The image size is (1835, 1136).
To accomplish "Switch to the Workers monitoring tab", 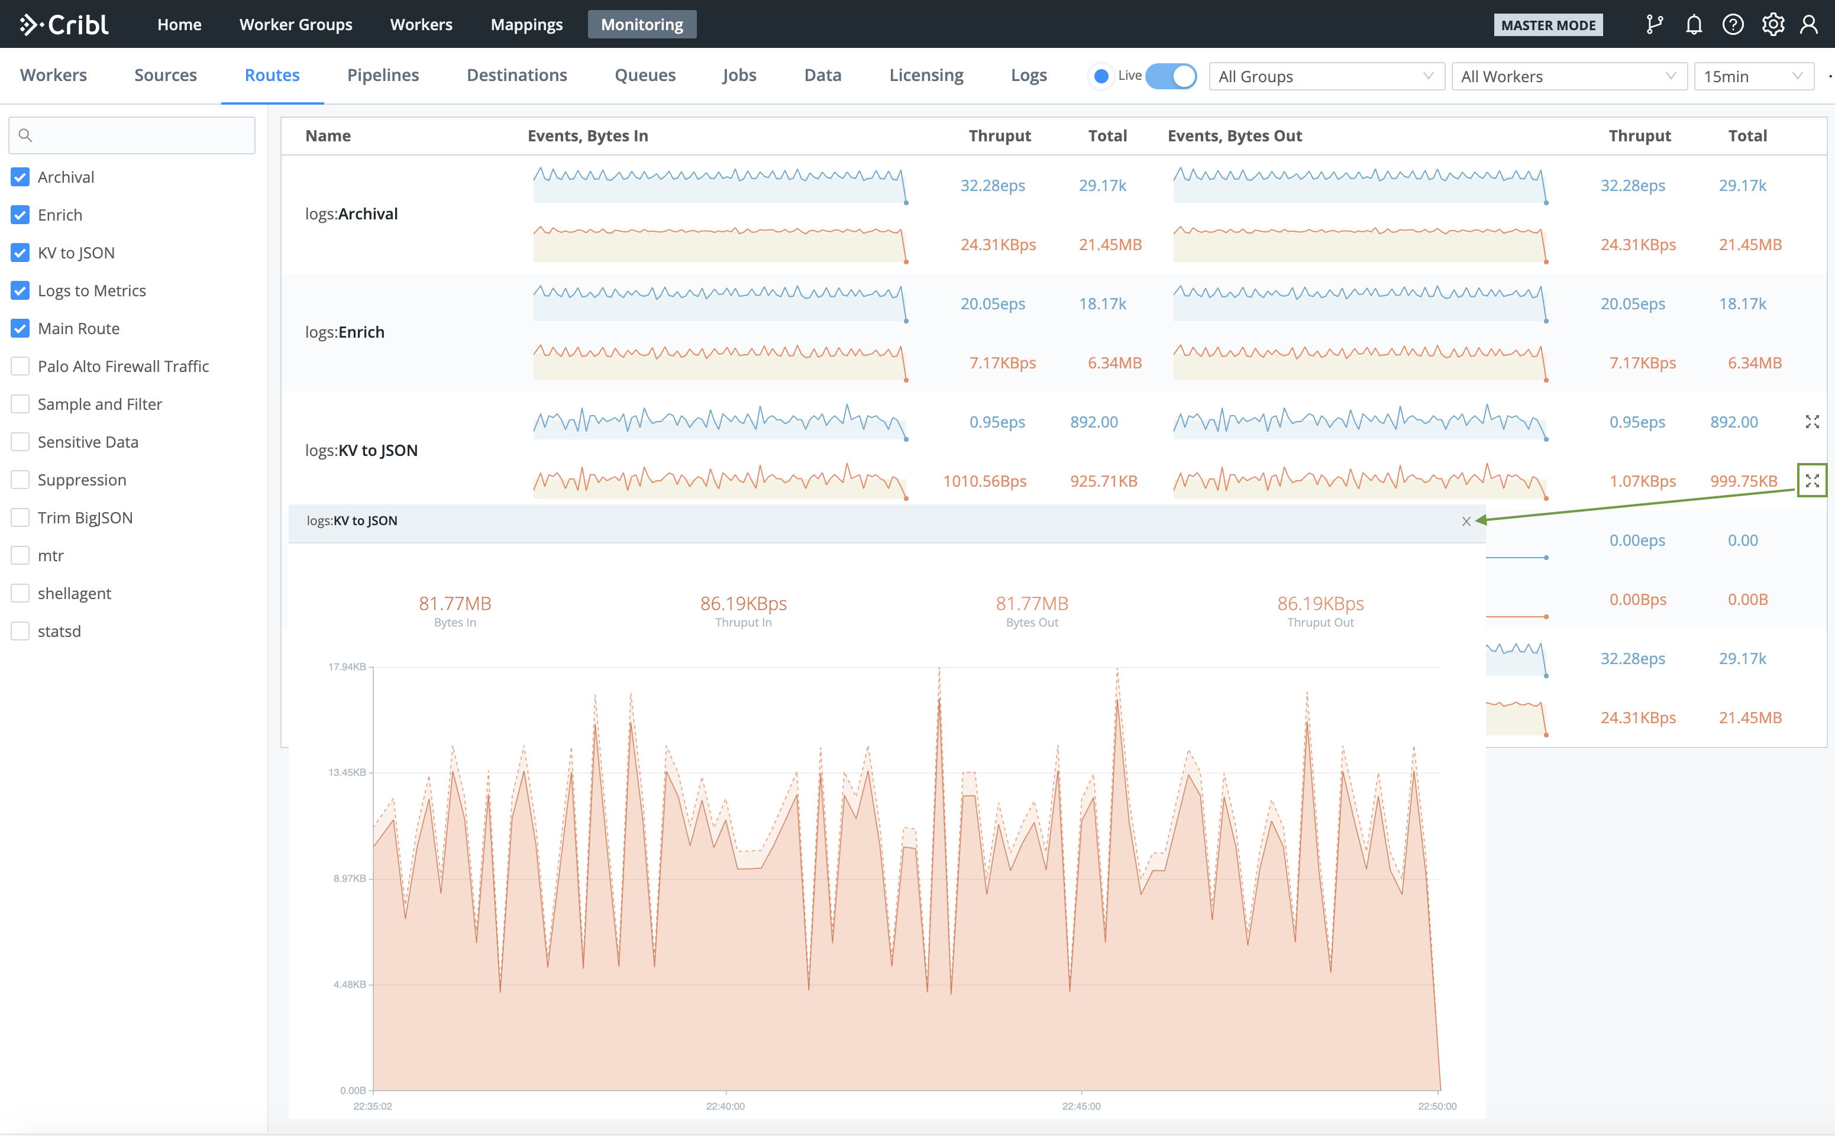I will (53, 75).
